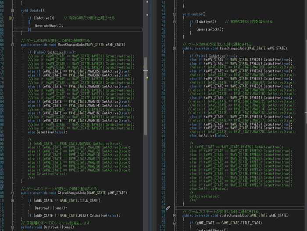Click the DestroyAllItems(); call statement

coord(51,208)
